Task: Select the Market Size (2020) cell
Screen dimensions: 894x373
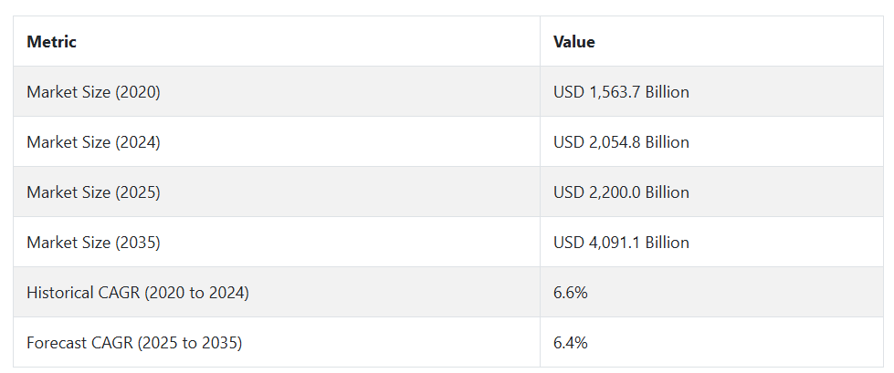Action: (x=277, y=92)
